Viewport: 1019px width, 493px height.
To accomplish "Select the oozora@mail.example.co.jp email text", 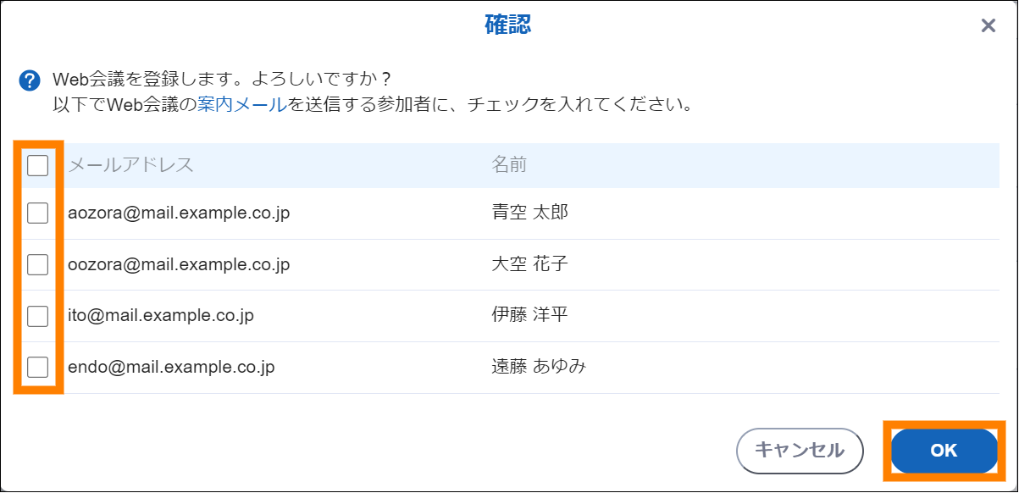I will [179, 264].
